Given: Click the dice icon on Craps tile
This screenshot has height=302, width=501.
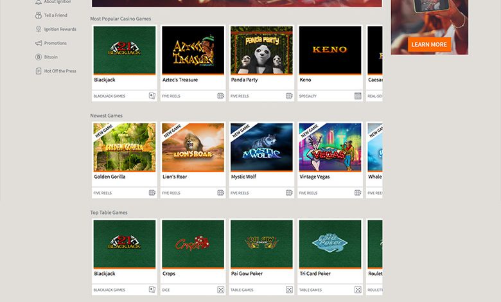Looking at the screenshot, I should (220, 290).
